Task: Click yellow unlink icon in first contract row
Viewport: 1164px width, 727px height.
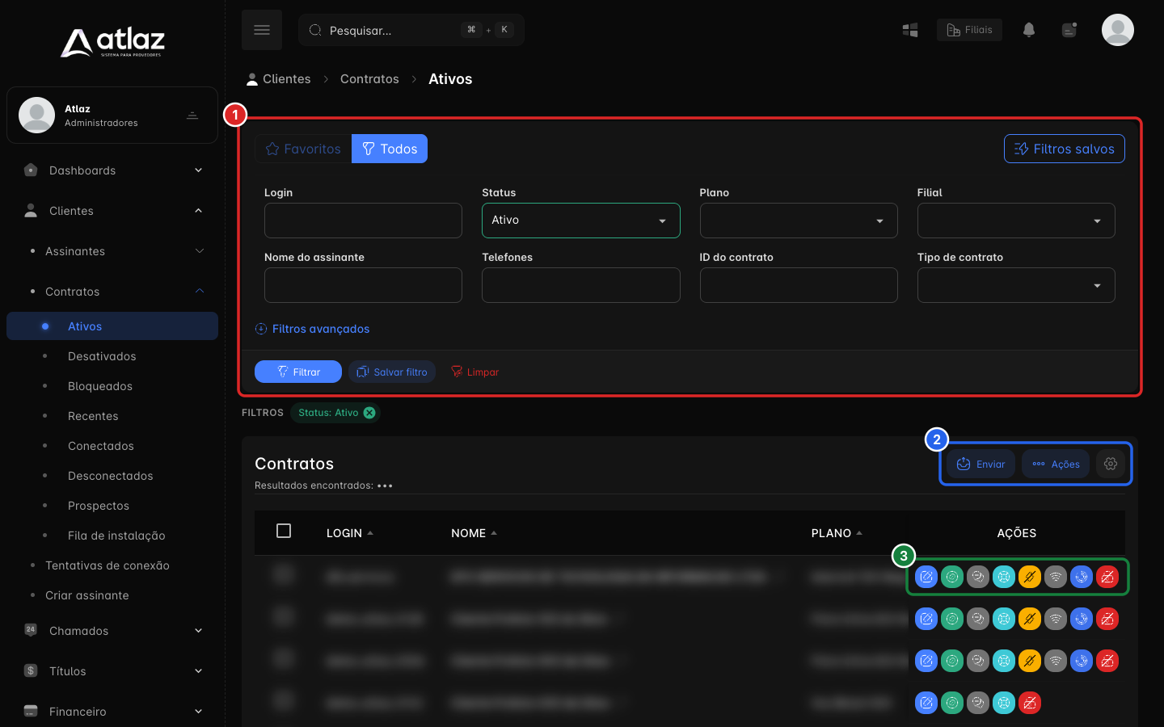Action: (x=1030, y=577)
